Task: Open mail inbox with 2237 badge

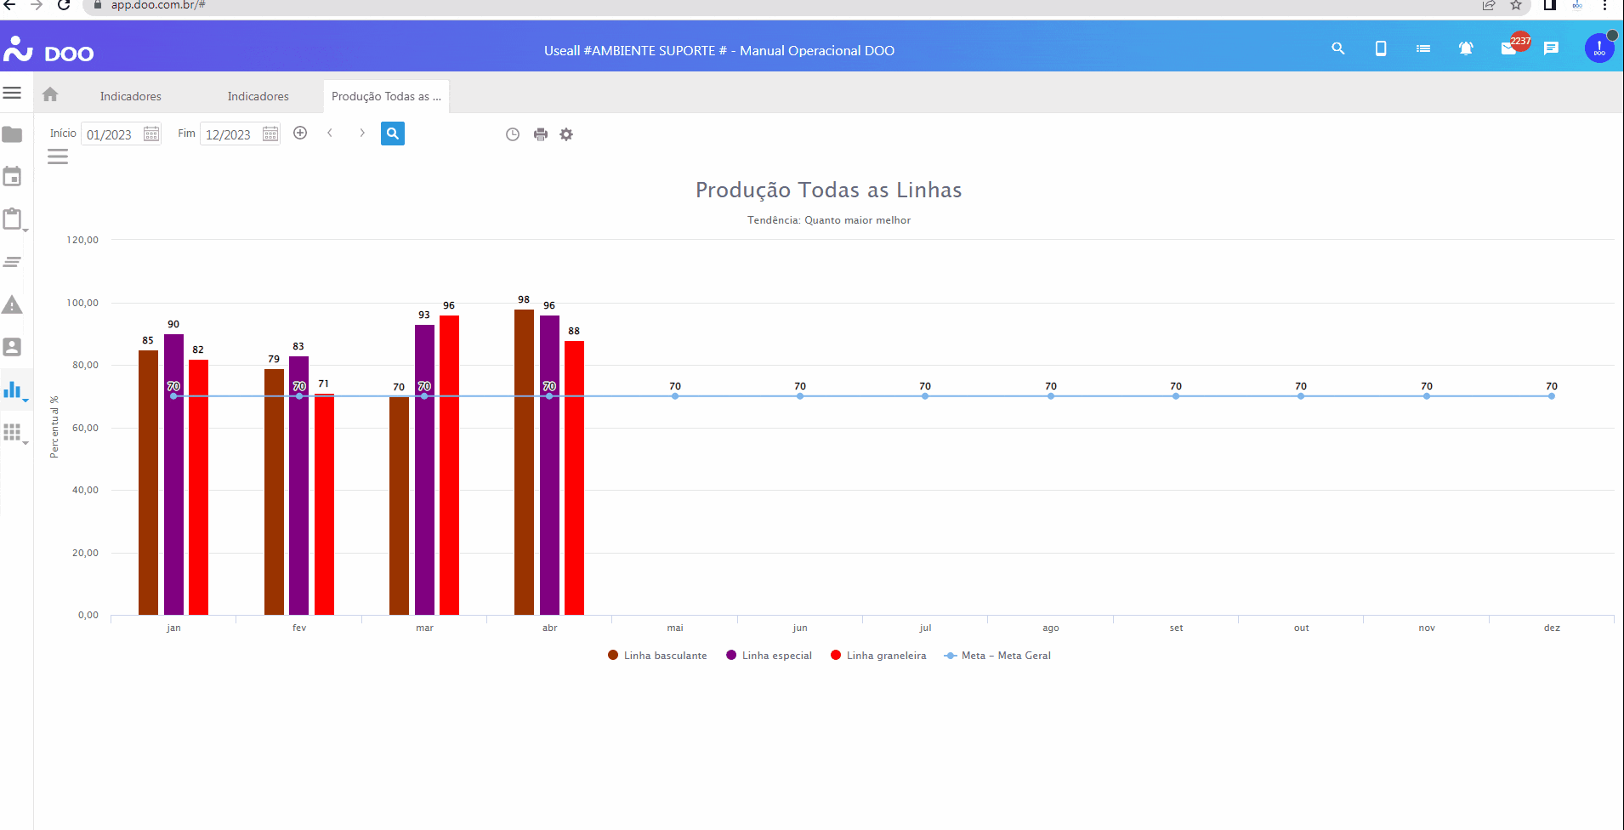Action: click(x=1509, y=48)
